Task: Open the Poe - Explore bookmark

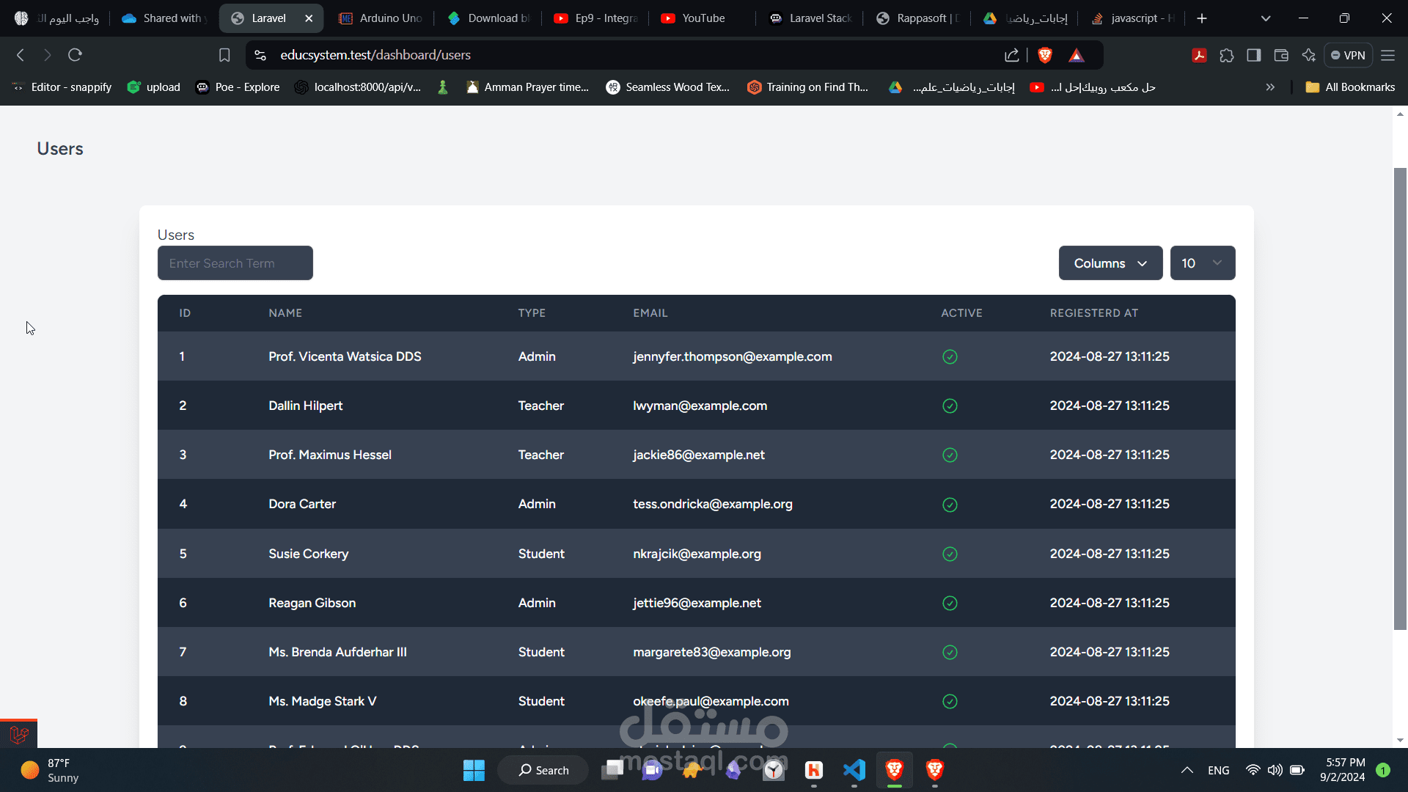Action: (238, 87)
